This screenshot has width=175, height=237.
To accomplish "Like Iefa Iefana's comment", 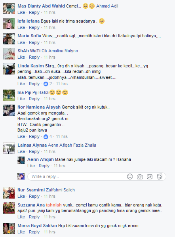I will point(21,27).
